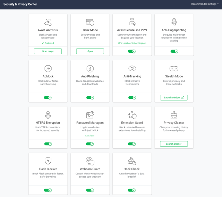Click 'Block intrusive web trackers' text
Viewport: 222px width, 197px height.
click(132, 83)
